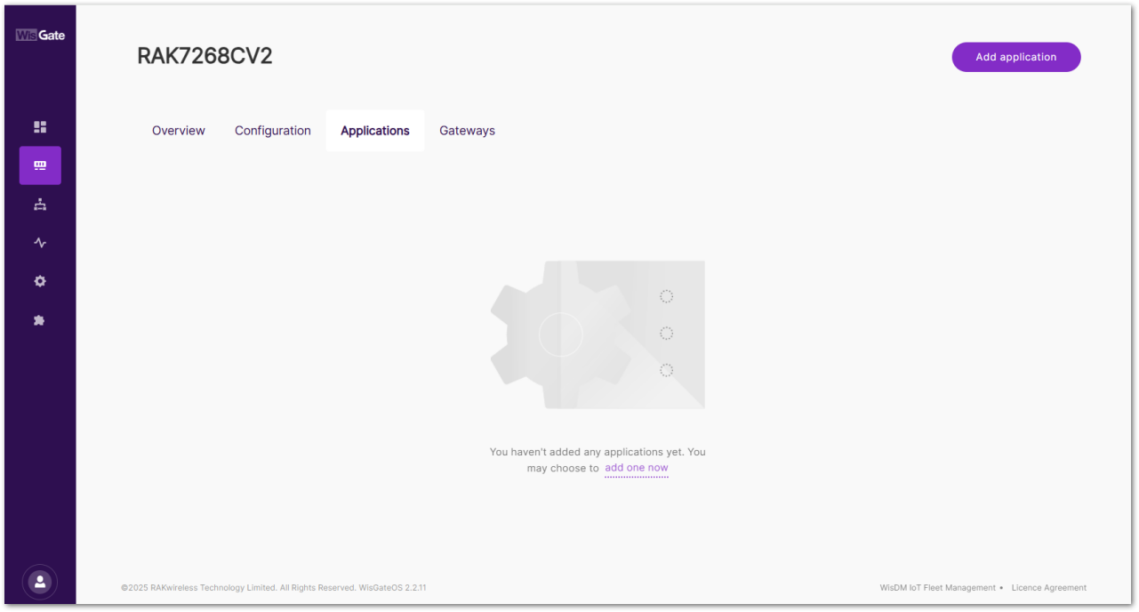Click the extensions puzzle piece icon
This screenshot has width=1139, height=612.
pyautogui.click(x=40, y=319)
